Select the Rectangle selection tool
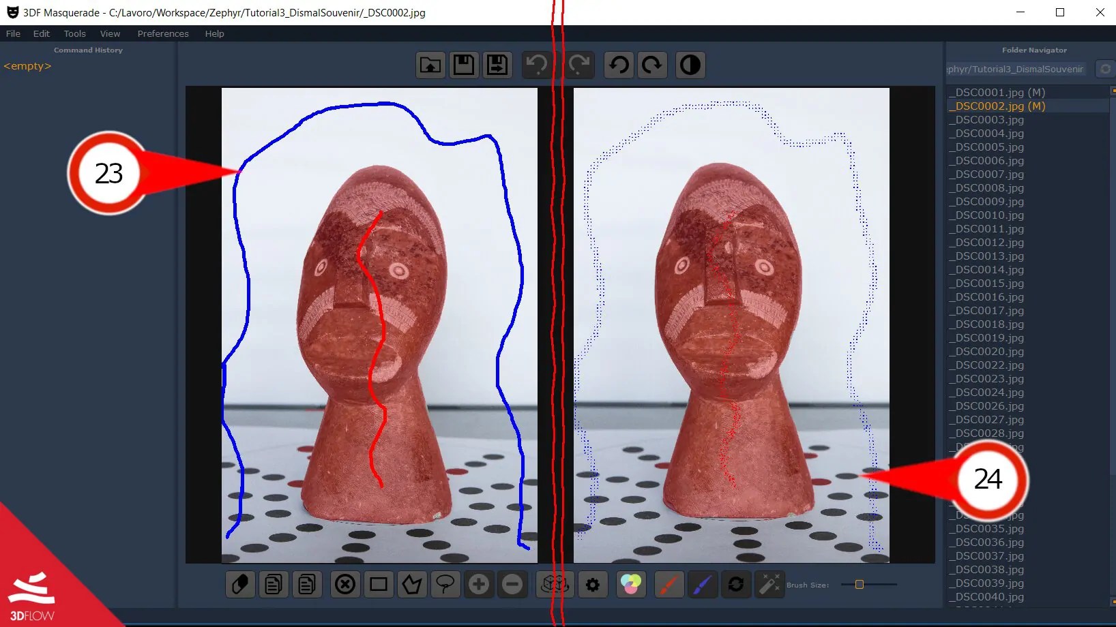 (379, 585)
